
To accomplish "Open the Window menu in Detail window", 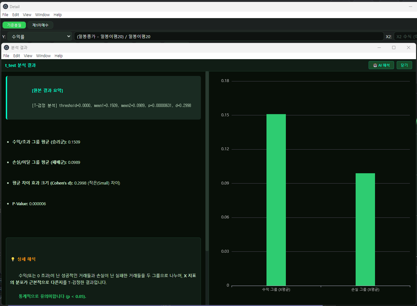I will click(x=42, y=15).
